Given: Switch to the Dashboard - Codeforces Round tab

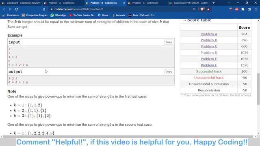Looking at the screenshot, I should click(21, 3).
